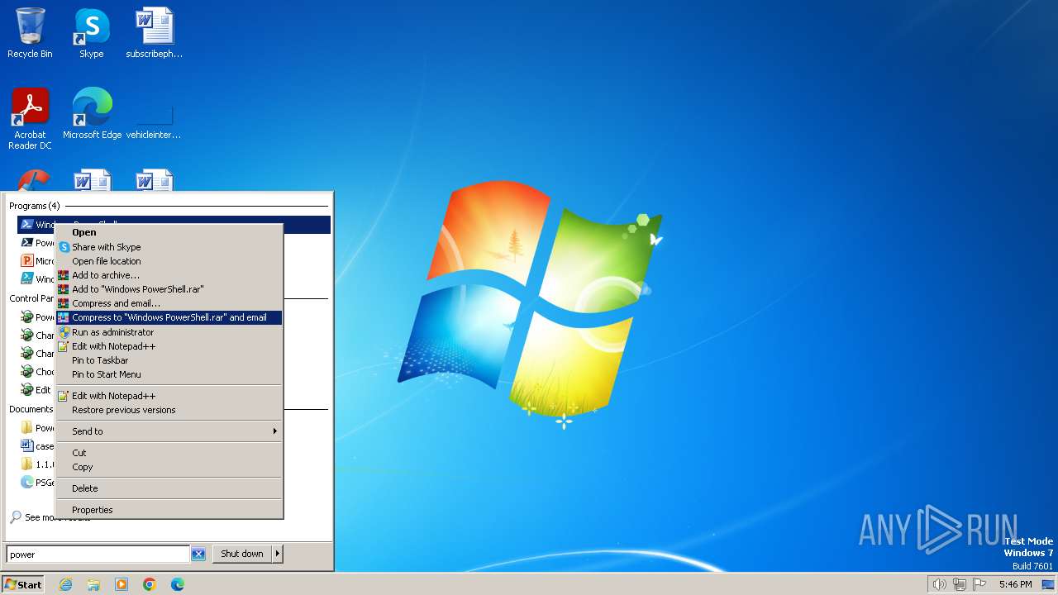Image resolution: width=1058 pixels, height=595 pixels.
Task: Select Delete in the context menu
Action: [169, 488]
